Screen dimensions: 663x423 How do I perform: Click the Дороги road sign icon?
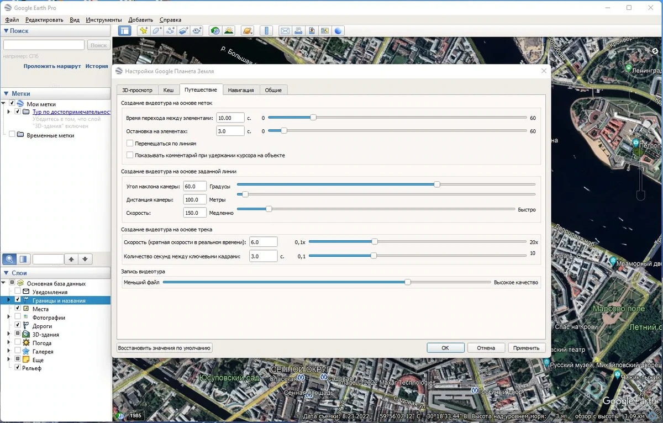26,326
